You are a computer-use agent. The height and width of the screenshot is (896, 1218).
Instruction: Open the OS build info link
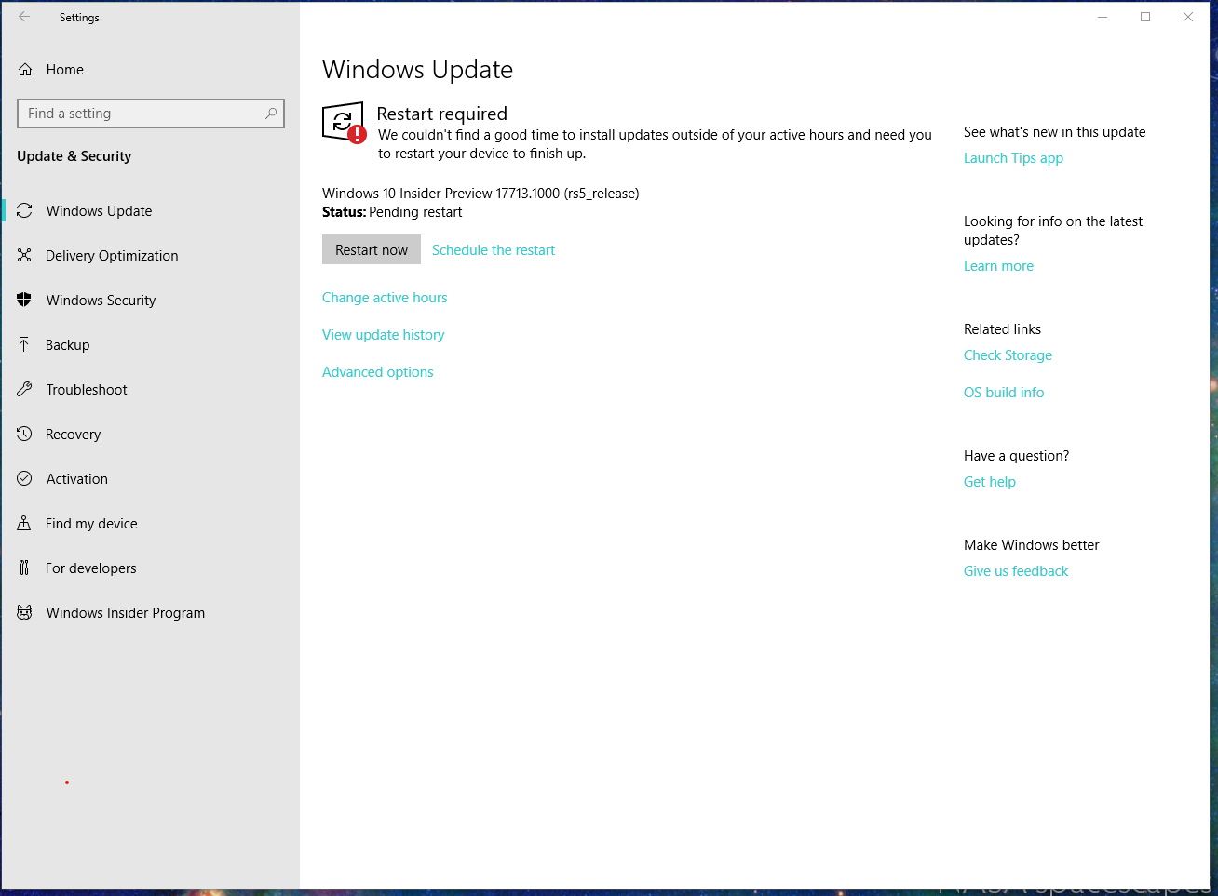click(1004, 393)
